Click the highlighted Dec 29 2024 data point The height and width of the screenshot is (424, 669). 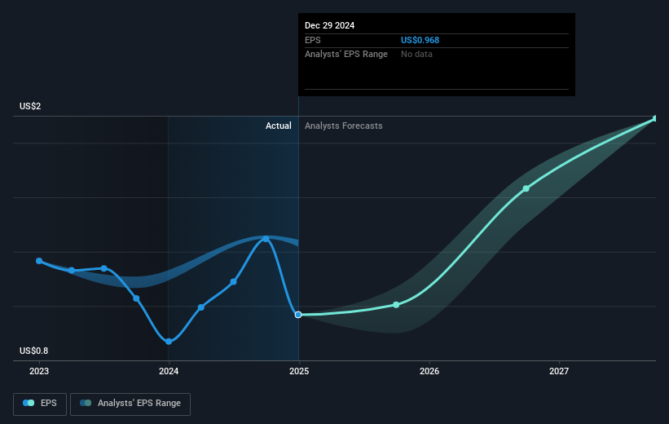(x=298, y=315)
